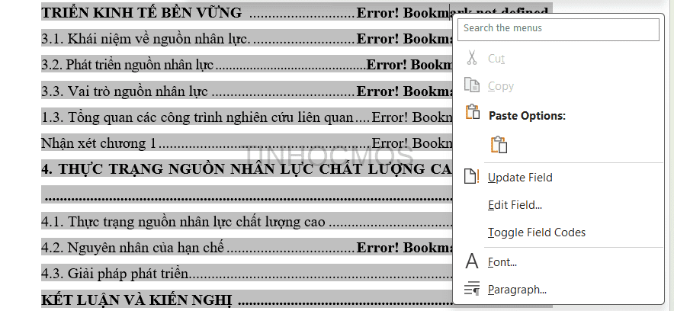The width and height of the screenshot is (674, 311).
Task: Click the line Nhận xét chương 1
Action: (99, 143)
